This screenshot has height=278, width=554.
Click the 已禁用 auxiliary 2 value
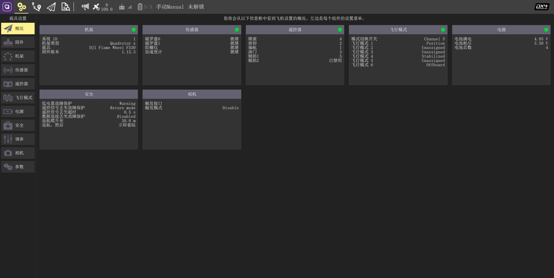coord(335,60)
